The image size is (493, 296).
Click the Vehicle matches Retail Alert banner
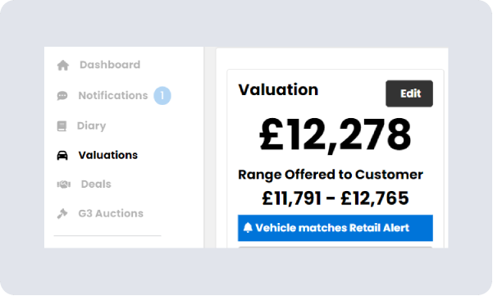coord(336,228)
